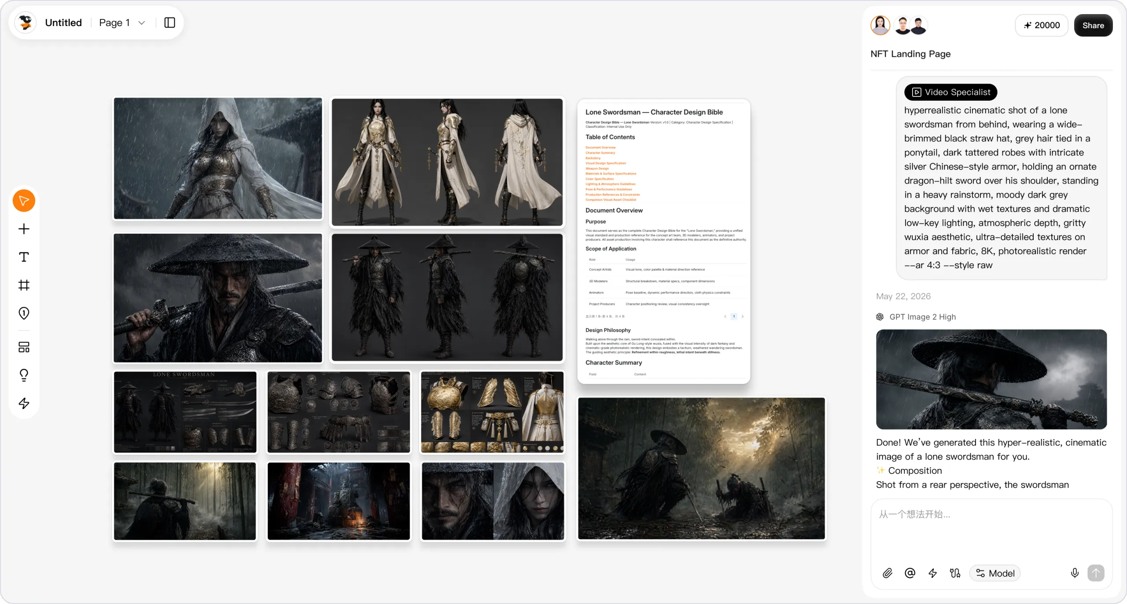This screenshot has height=604, width=1127.
Task: Click the second collaborator avatar
Action: pyautogui.click(x=902, y=26)
